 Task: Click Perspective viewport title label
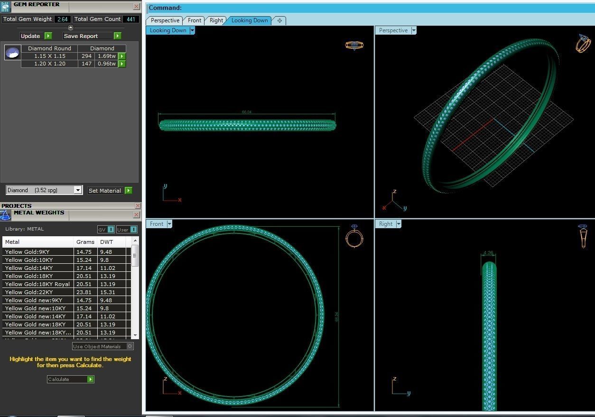393,30
